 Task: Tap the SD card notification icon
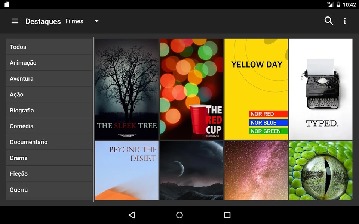(x=7, y=4)
